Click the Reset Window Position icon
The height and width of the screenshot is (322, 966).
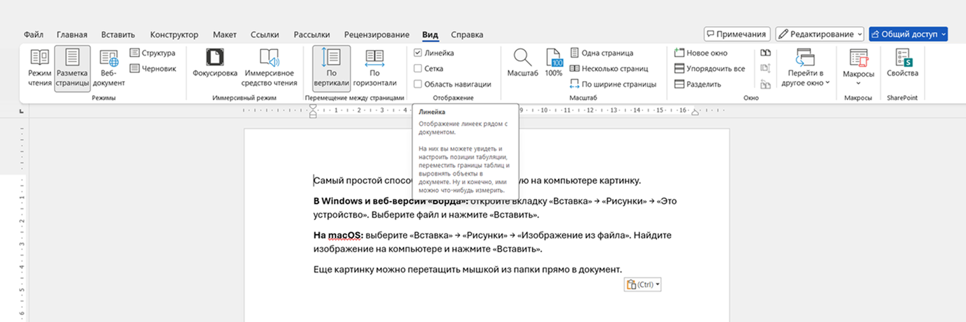(x=766, y=84)
